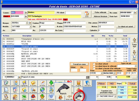
Task: Click the F7 globe icon
Action: 42,90
